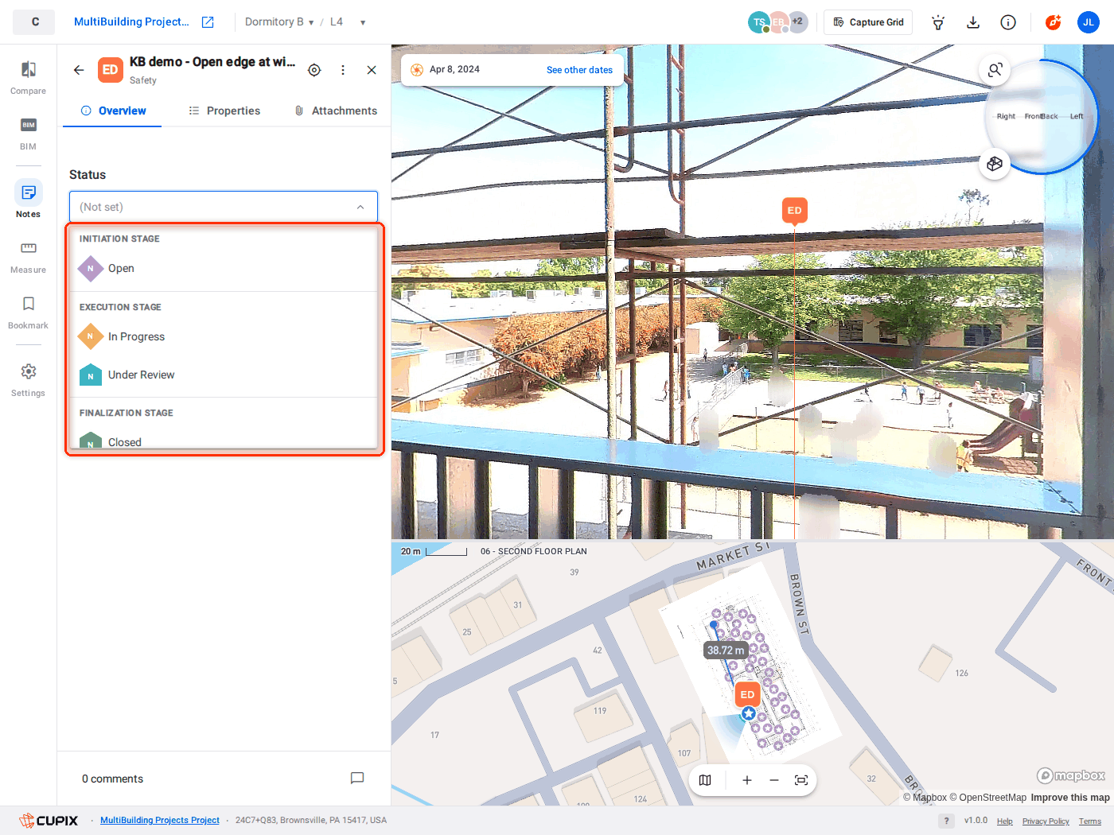Switch to the Attachments tab
Image resolution: width=1114 pixels, height=835 pixels.
pos(336,111)
